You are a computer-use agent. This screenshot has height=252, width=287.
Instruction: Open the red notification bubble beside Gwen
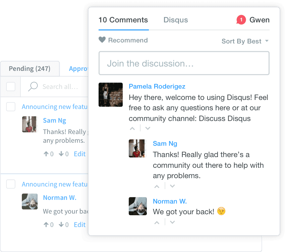[241, 20]
